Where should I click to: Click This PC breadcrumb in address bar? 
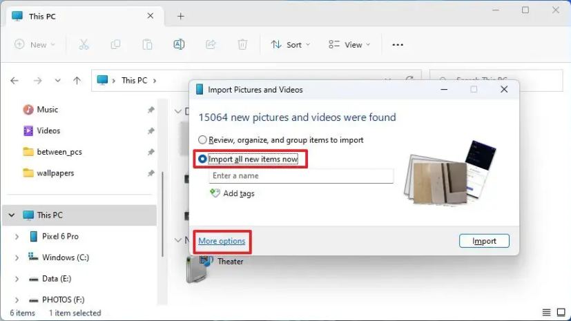click(134, 81)
